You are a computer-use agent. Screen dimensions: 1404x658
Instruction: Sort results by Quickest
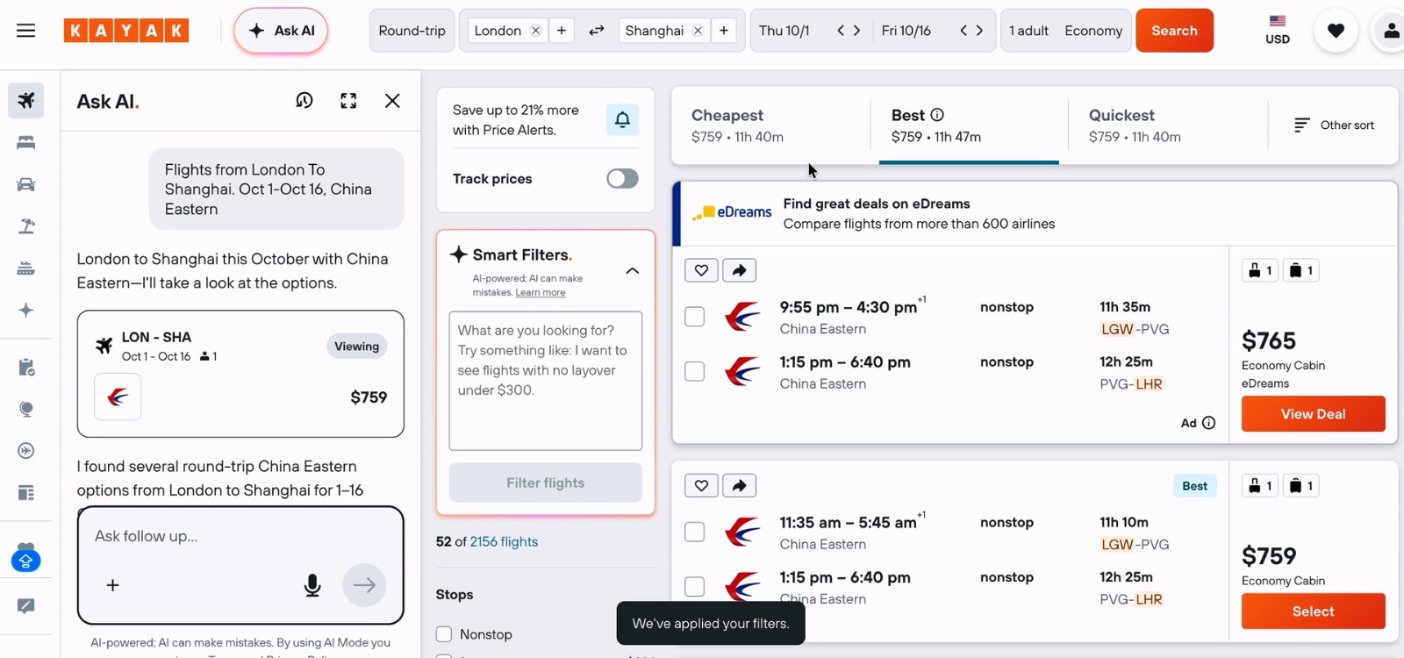pyautogui.click(x=1167, y=125)
